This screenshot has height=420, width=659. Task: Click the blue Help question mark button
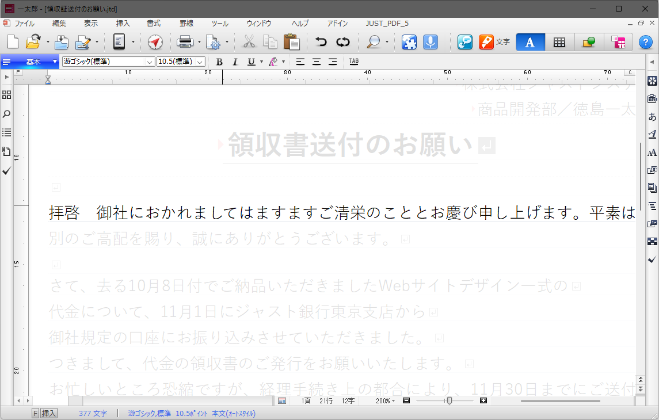645,41
